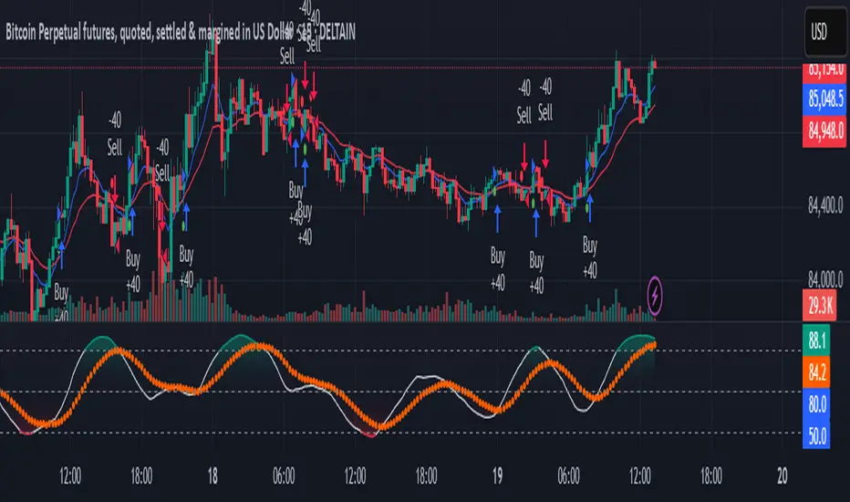Click the blue 50.0 level label

click(816, 435)
